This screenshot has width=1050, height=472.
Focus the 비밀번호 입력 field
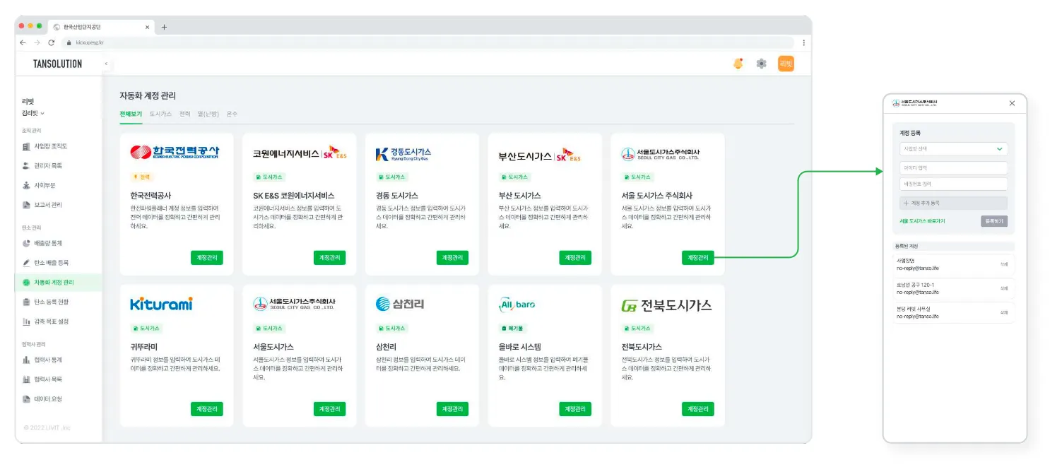953,184
